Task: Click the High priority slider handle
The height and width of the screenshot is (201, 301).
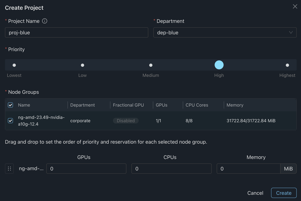Action: [x=219, y=65]
